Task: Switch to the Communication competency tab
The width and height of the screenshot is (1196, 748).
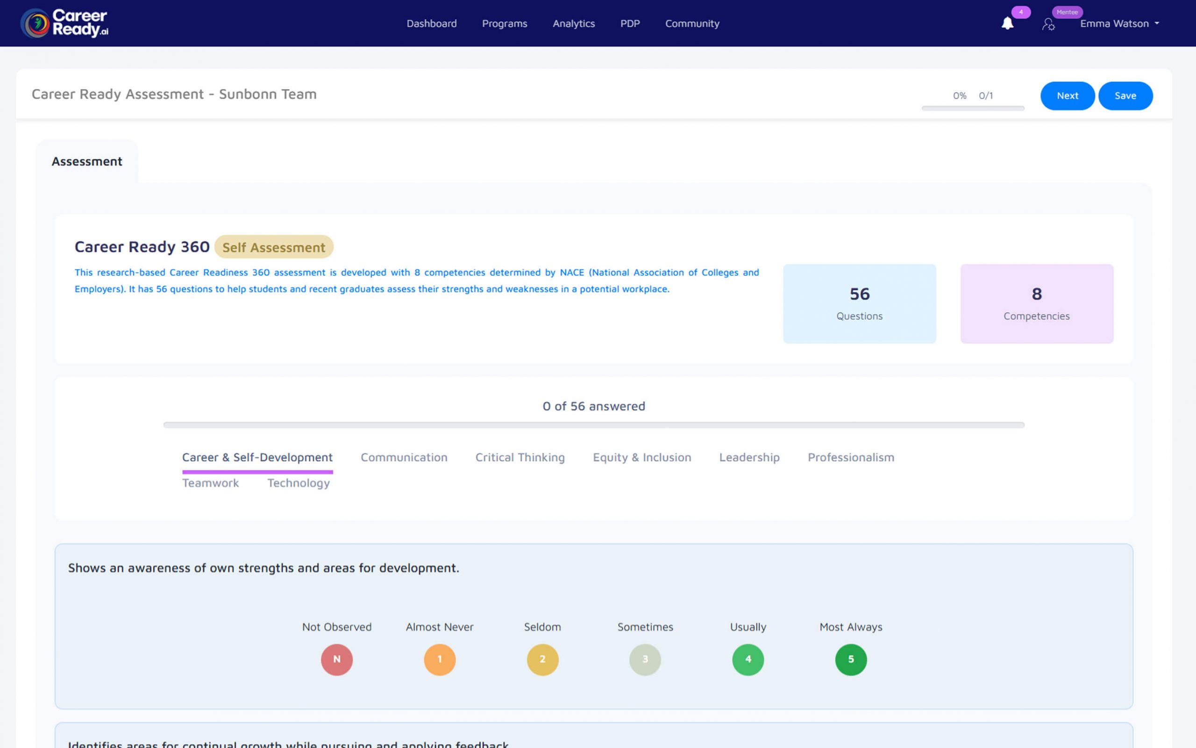Action: (404, 458)
